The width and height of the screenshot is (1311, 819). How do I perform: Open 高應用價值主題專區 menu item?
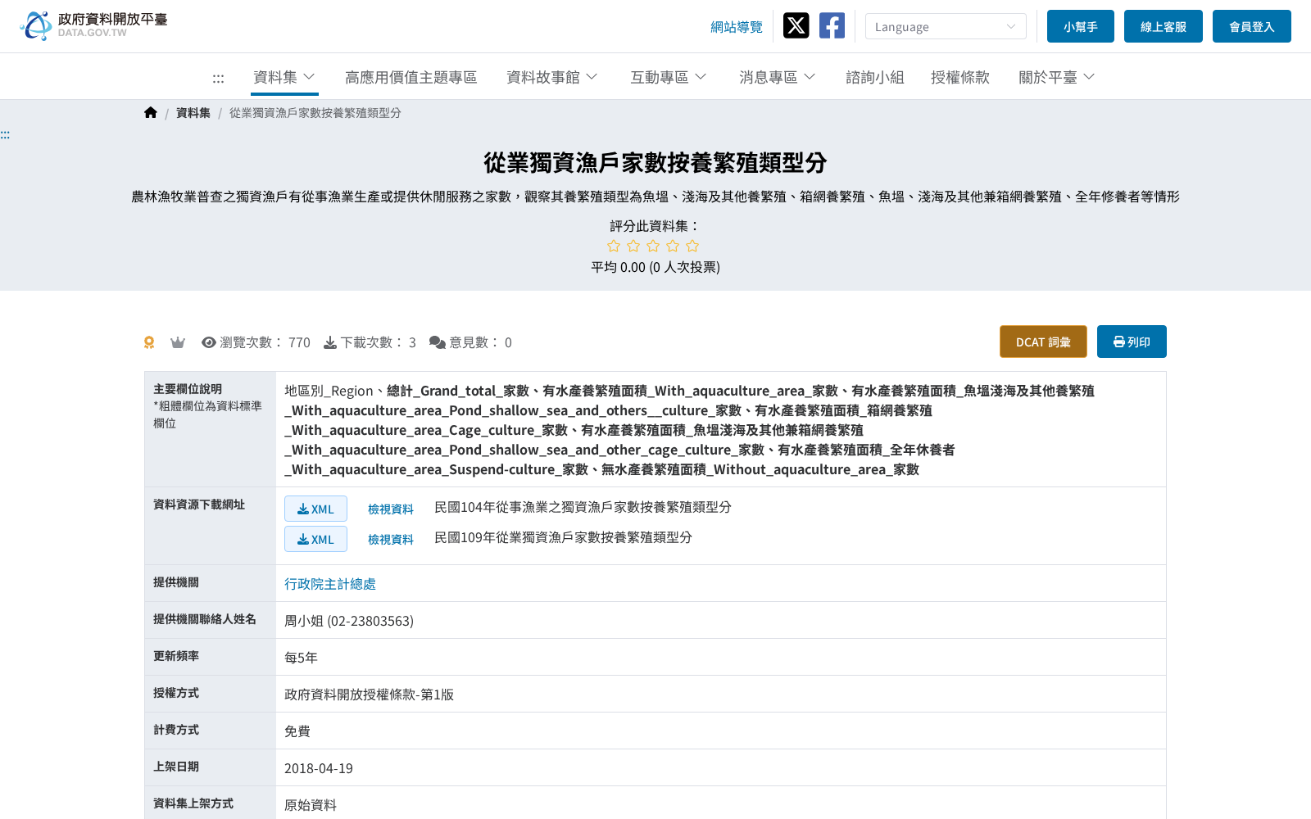411,77
